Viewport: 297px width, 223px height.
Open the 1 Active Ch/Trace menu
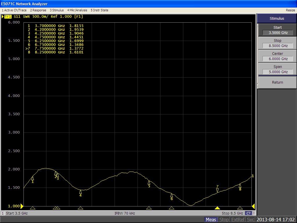(14, 10)
